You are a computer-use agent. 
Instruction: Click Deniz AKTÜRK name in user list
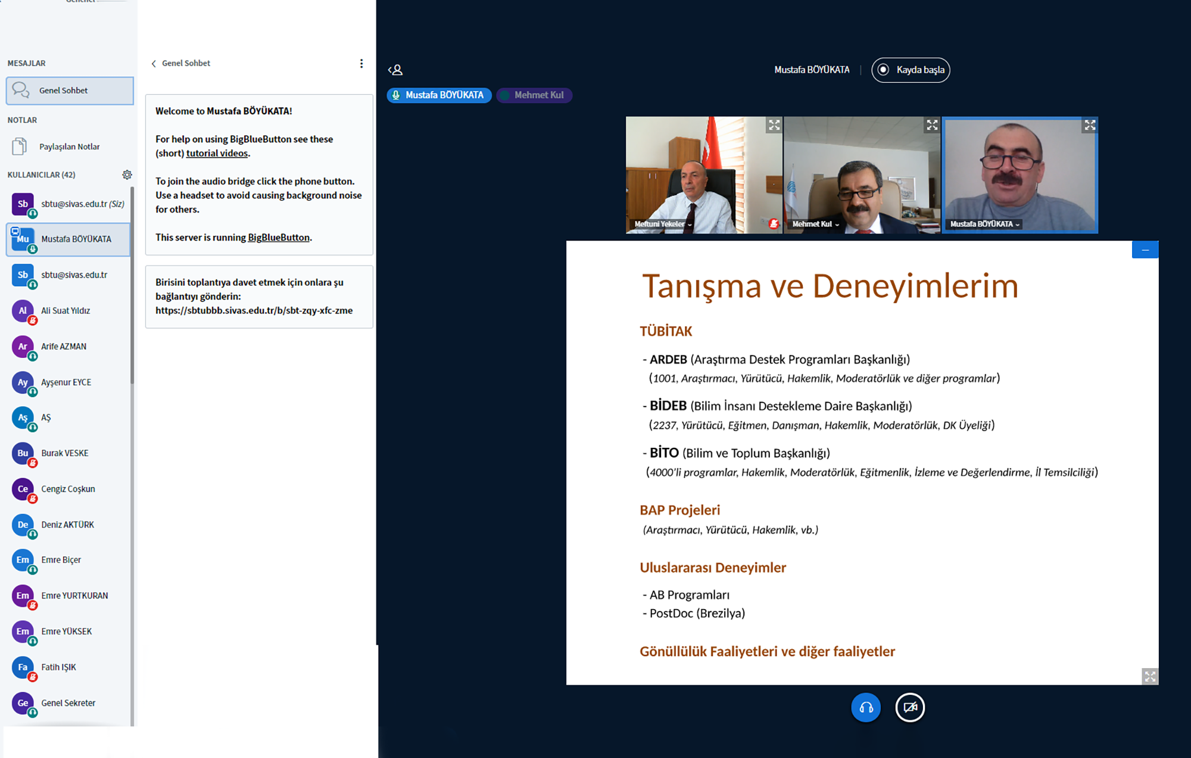[x=68, y=525]
